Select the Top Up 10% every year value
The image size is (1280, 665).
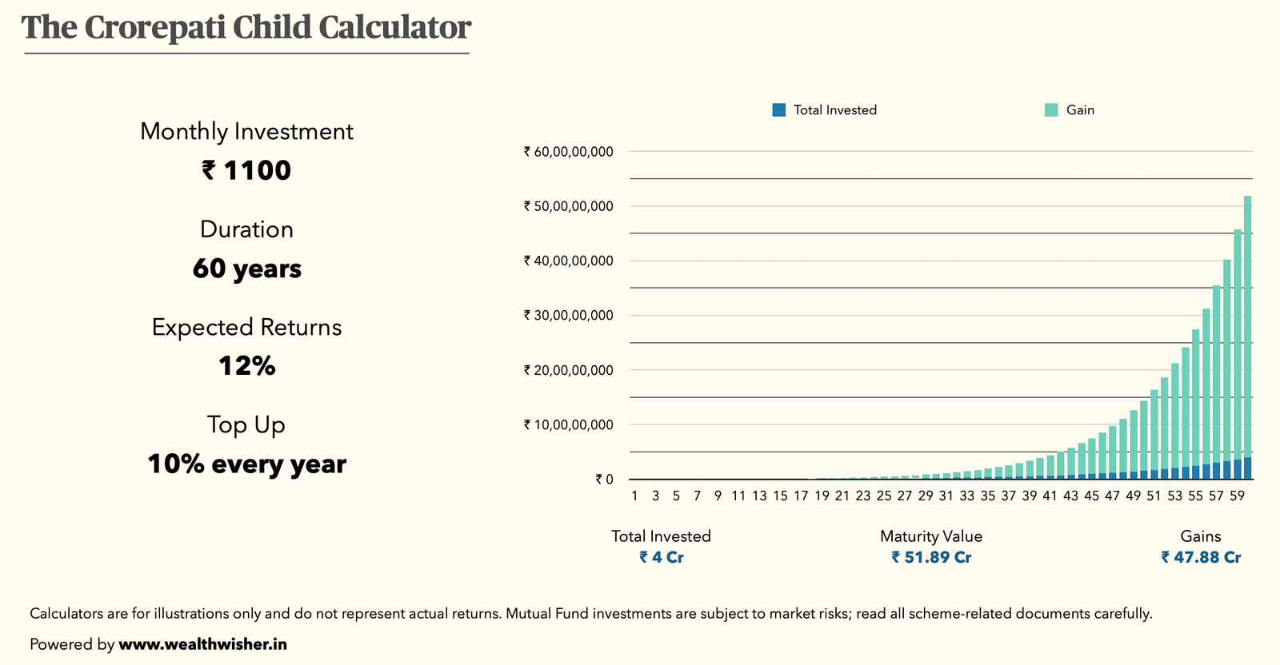246,464
